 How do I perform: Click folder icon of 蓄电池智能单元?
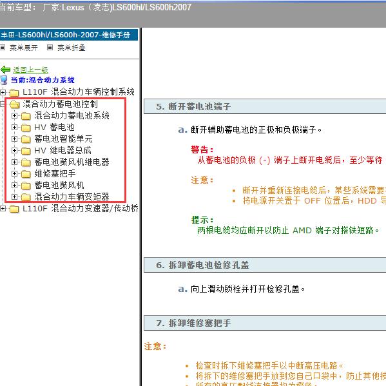coord(26,139)
